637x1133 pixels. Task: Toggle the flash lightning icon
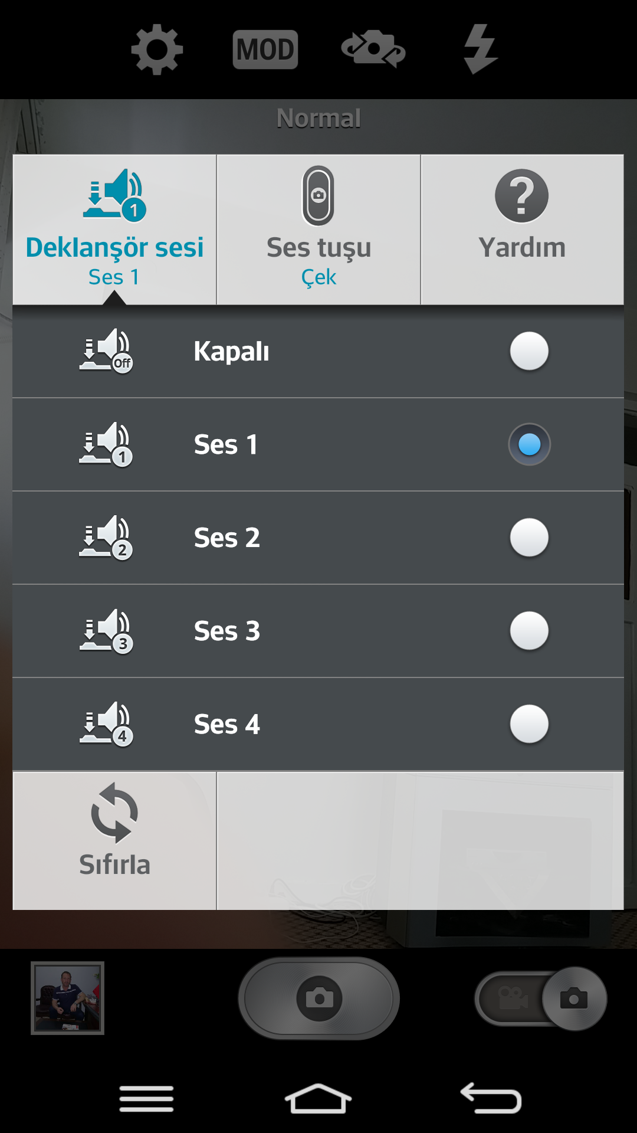pyautogui.click(x=481, y=49)
